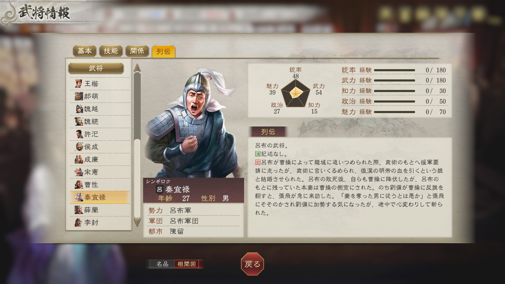Pick 魏続 portrait in the list
The height and width of the screenshot is (284, 505).
[78, 121]
